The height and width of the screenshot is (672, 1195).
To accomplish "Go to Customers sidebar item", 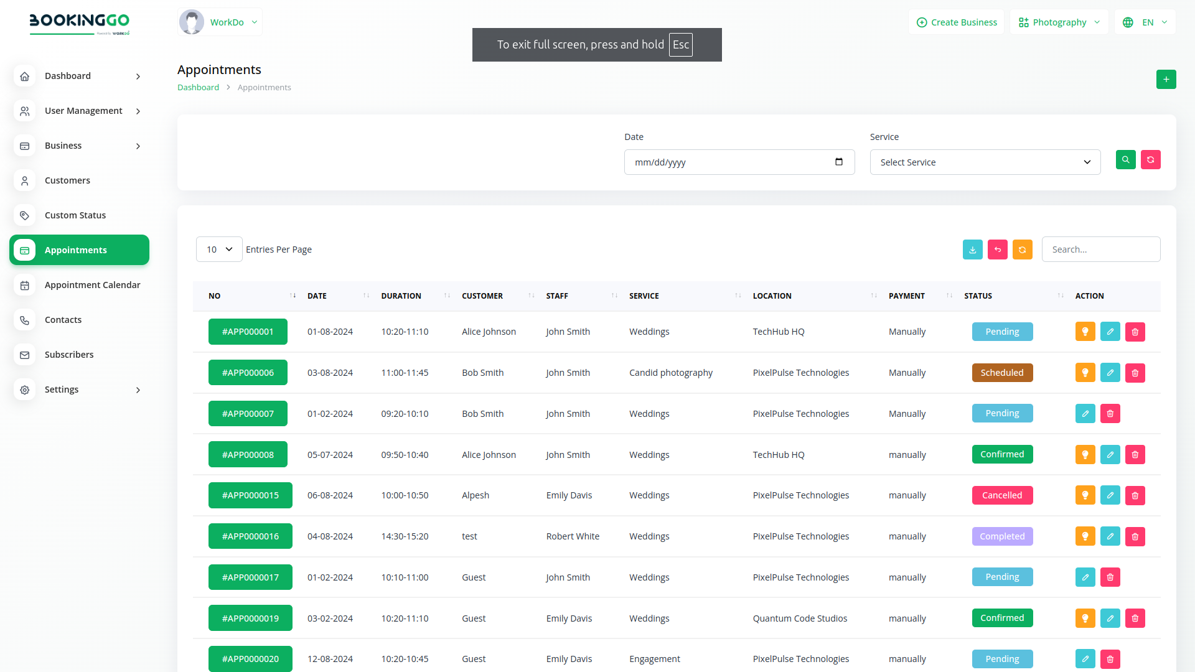I will (67, 180).
